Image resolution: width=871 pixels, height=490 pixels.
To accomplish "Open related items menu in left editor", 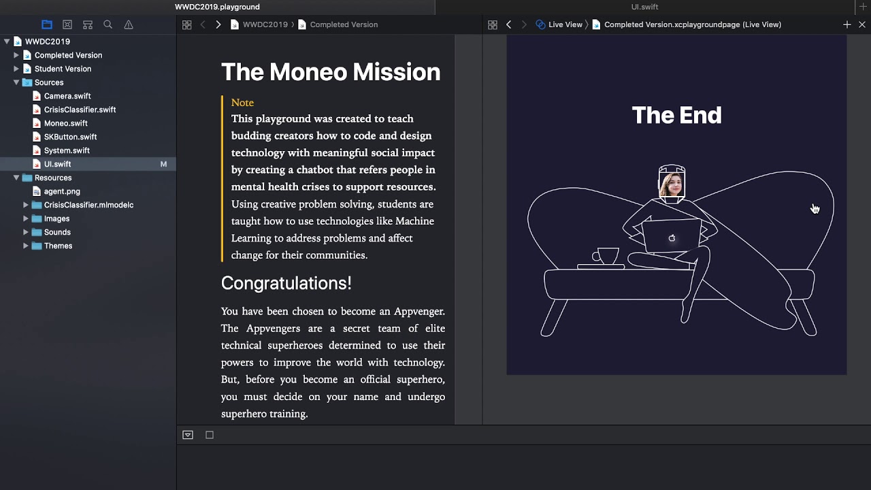I will (x=187, y=24).
